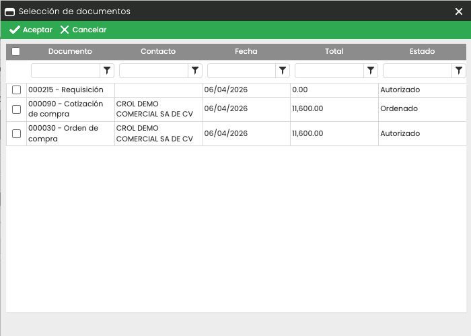Image resolution: width=471 pixels, height=336 pixels.
Task: Toggle the select-all checkbox in header
Action: pyautogui.click(x=16, y=52)
